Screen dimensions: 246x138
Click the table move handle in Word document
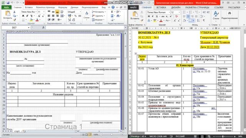click(x=136, y=54)
